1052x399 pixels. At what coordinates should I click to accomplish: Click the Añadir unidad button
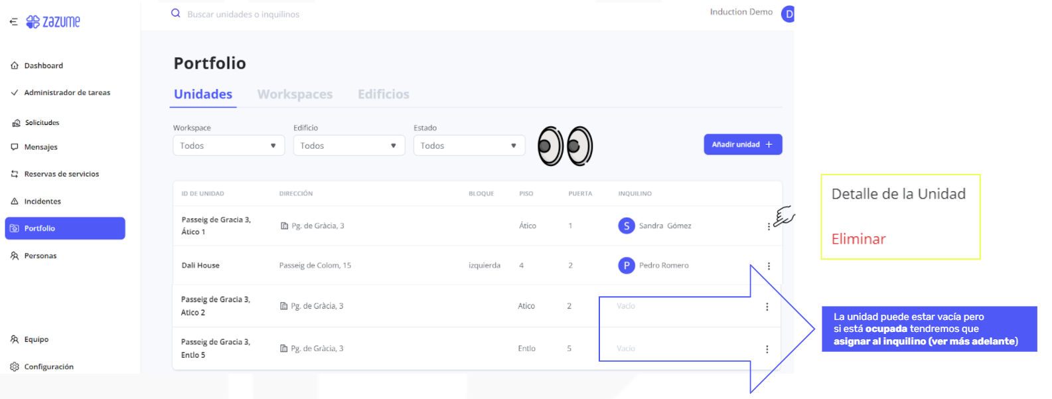(742, 144)
